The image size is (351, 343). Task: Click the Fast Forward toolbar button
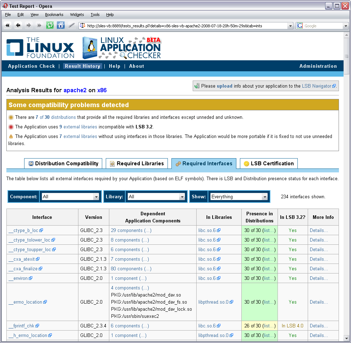click(x=39, y=26)
